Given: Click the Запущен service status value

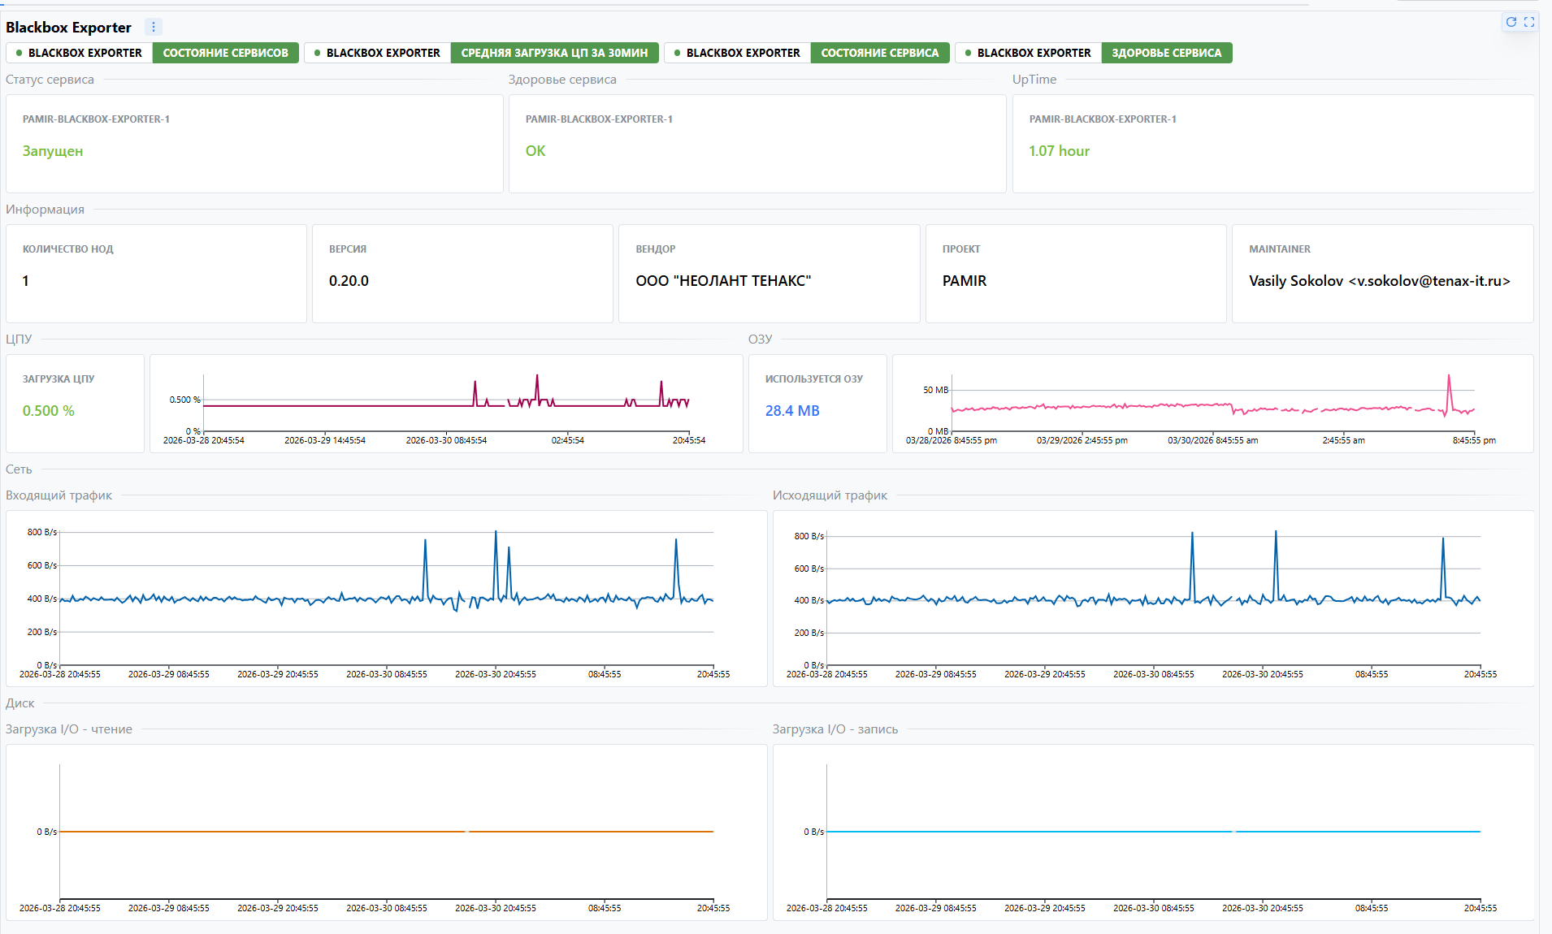Looking at the screenshot, I should click(x=53, y=151).
